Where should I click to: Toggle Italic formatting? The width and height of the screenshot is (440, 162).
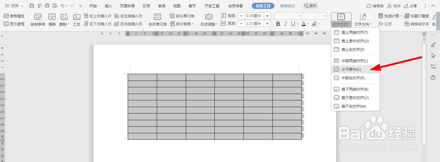tap(285, 24)
